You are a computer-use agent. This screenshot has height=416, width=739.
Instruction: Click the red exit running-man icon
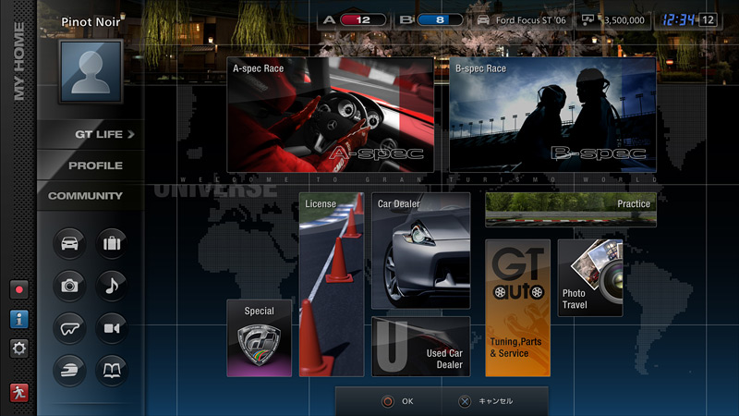click(18, 391)
